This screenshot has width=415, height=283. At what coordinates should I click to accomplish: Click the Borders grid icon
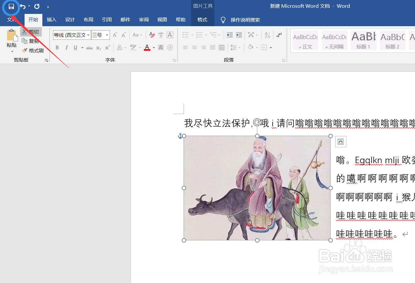click(x=264, y=48)
